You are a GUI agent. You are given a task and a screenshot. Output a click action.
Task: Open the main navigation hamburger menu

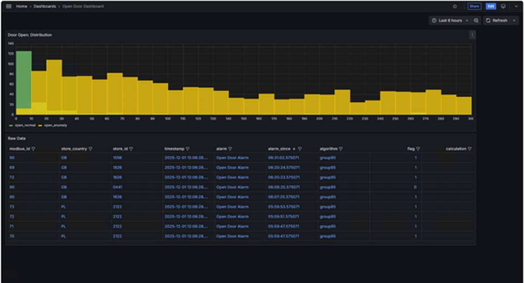click(x=8, y=6)
